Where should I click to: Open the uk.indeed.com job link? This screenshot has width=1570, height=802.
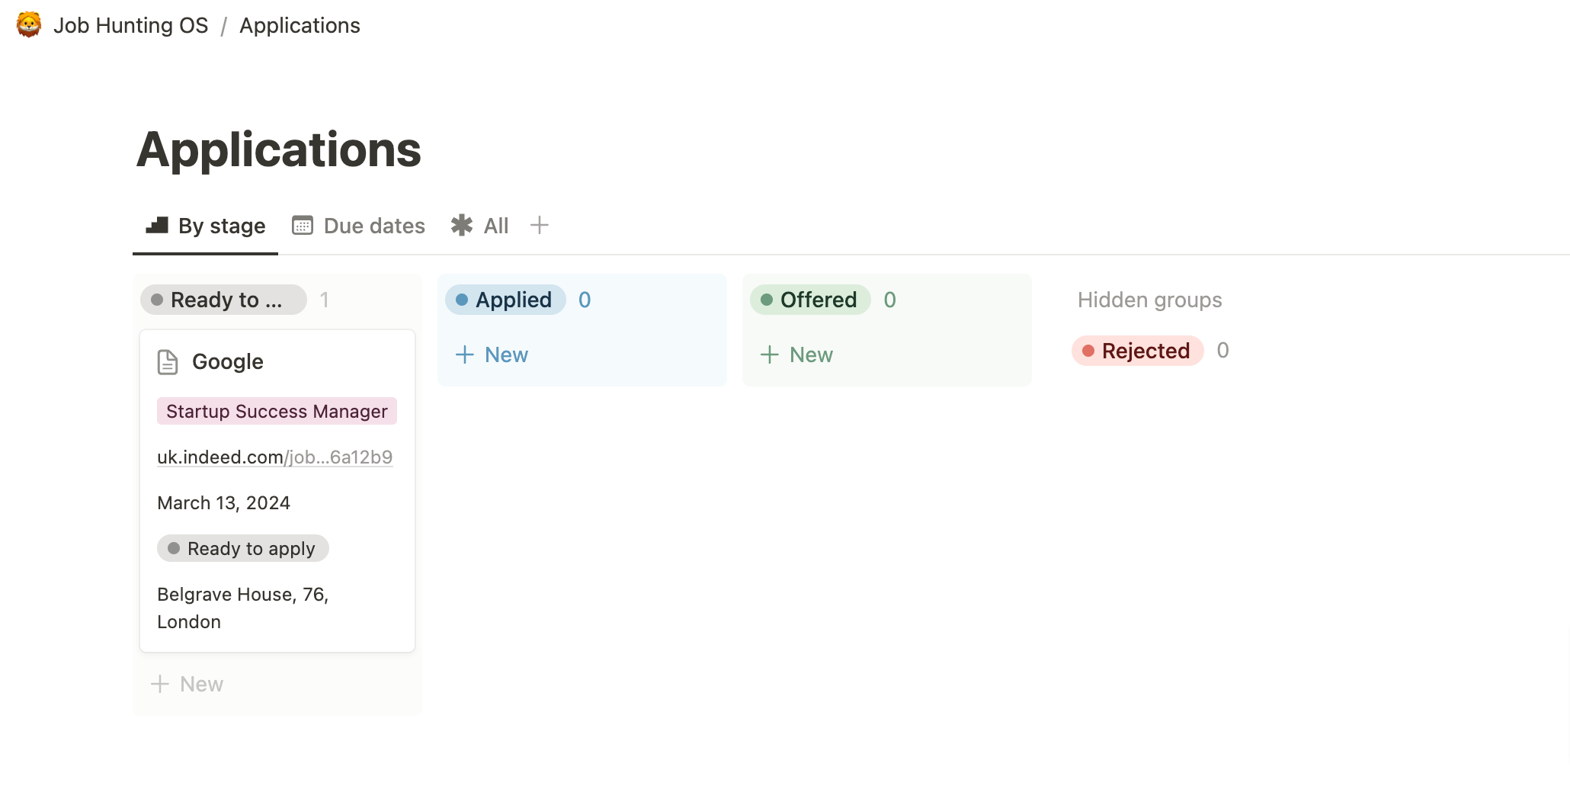(274, 457)
